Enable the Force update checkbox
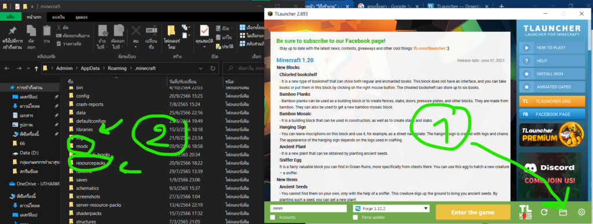The height and width of the screenshot is (224, 593). 355,217
